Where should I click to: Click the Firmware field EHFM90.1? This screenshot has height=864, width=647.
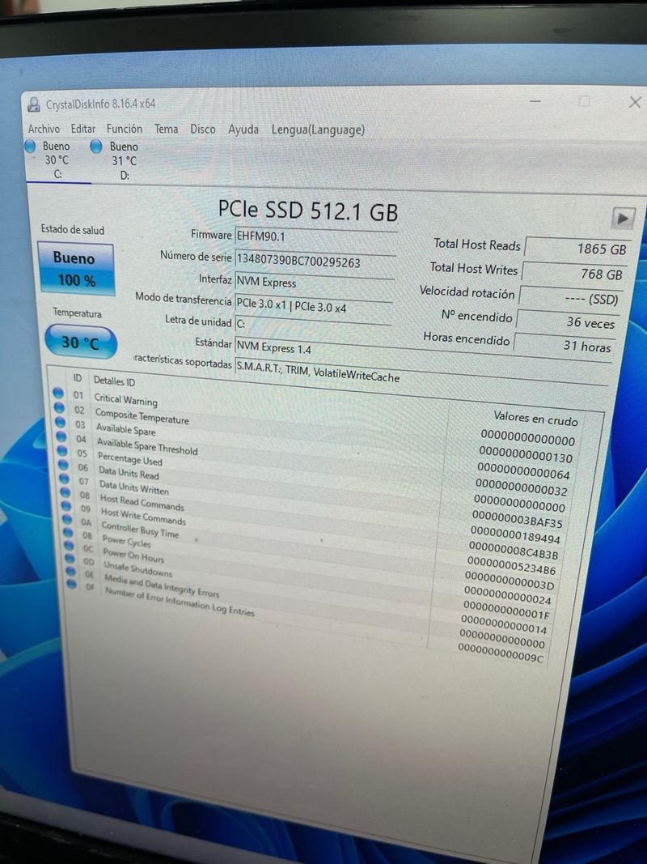coord(315,238)
